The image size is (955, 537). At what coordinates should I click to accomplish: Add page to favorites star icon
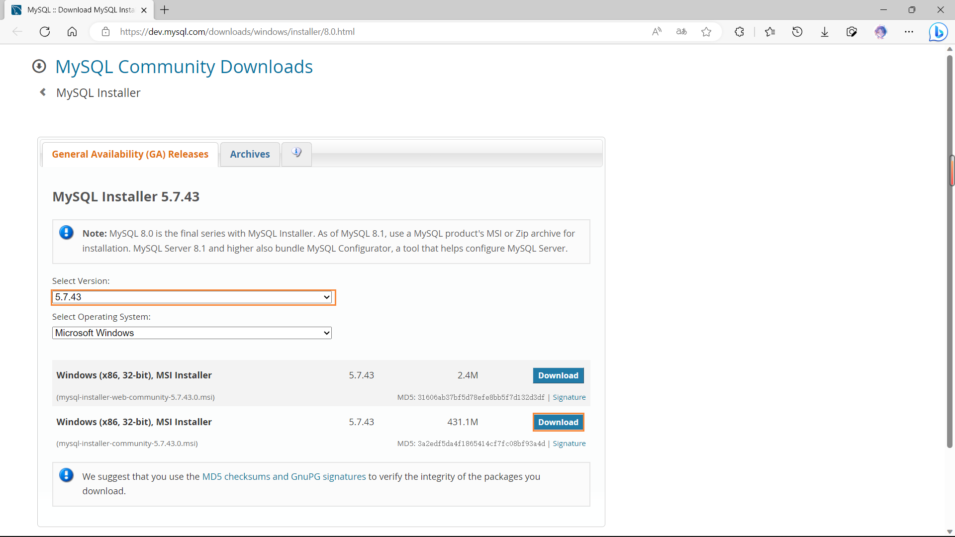point(706,32)
